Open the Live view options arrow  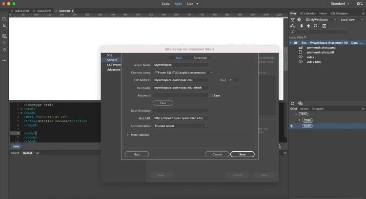(197, 4)
